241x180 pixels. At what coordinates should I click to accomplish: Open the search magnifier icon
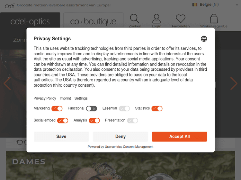[135, 19]
